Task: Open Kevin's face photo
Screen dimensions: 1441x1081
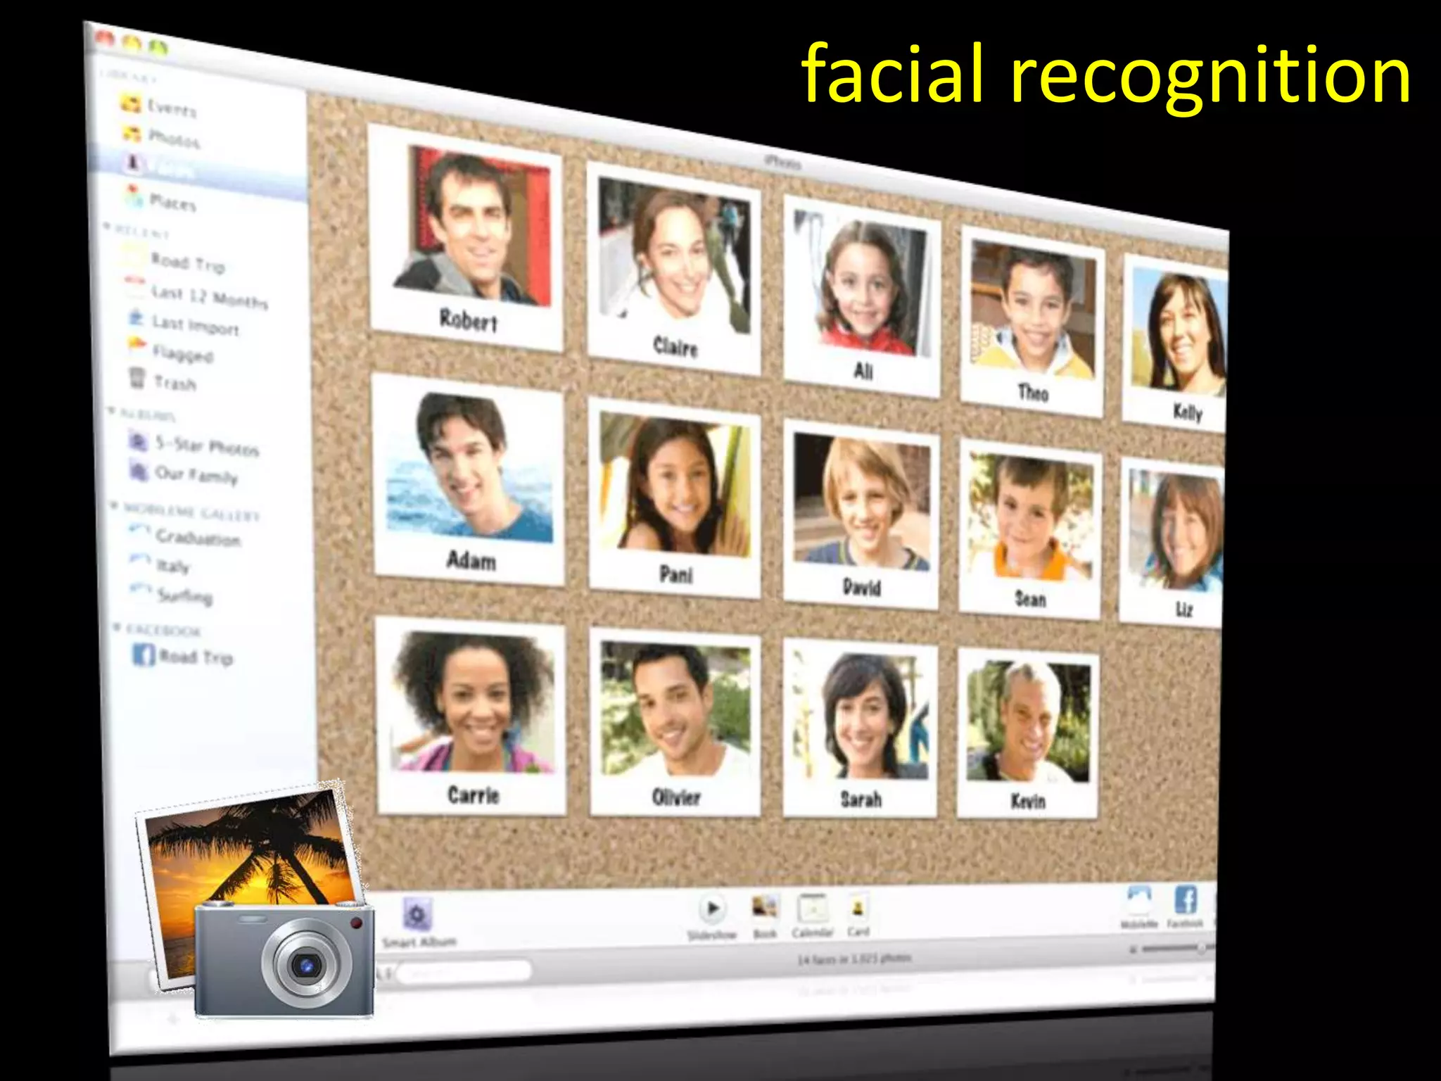Action: tap(1028, 721)
